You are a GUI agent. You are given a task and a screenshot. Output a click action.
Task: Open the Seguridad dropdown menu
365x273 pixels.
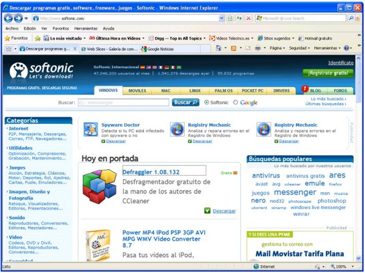(300, 48)
